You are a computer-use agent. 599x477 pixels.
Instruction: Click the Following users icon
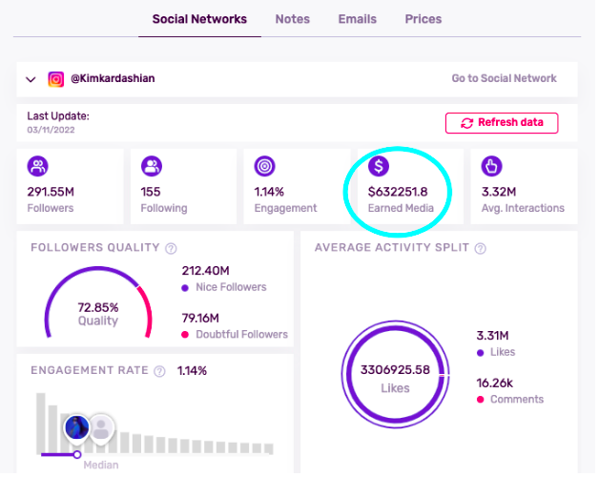point(151,167)
